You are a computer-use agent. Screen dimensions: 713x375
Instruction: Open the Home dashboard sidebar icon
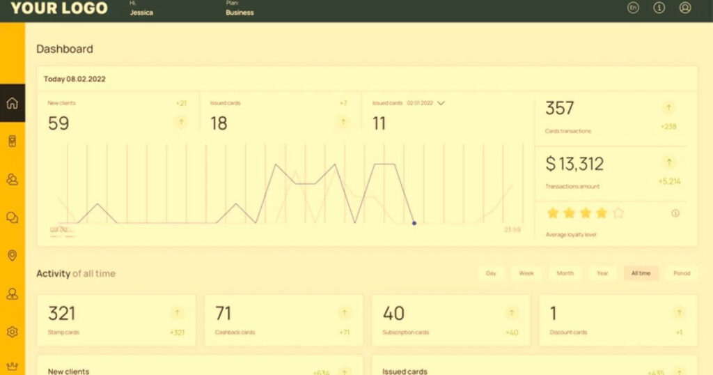pyautogui.click(x=13, y=103)
